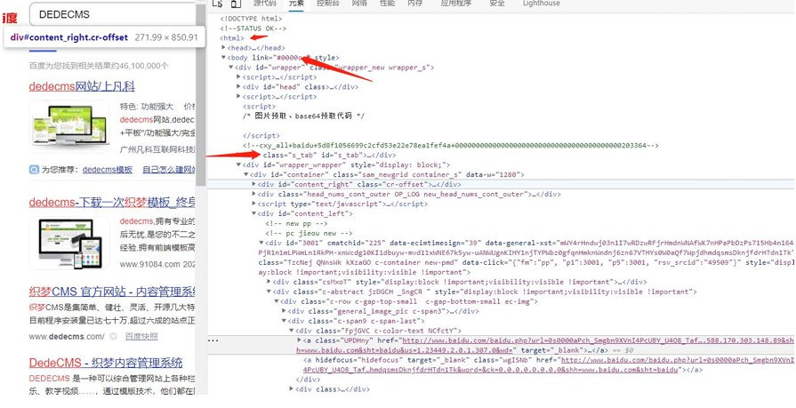This screenshot has width=796, height=408.
Task: Collapse the div id="content_left" node
Action: click(x=253, y=213)
